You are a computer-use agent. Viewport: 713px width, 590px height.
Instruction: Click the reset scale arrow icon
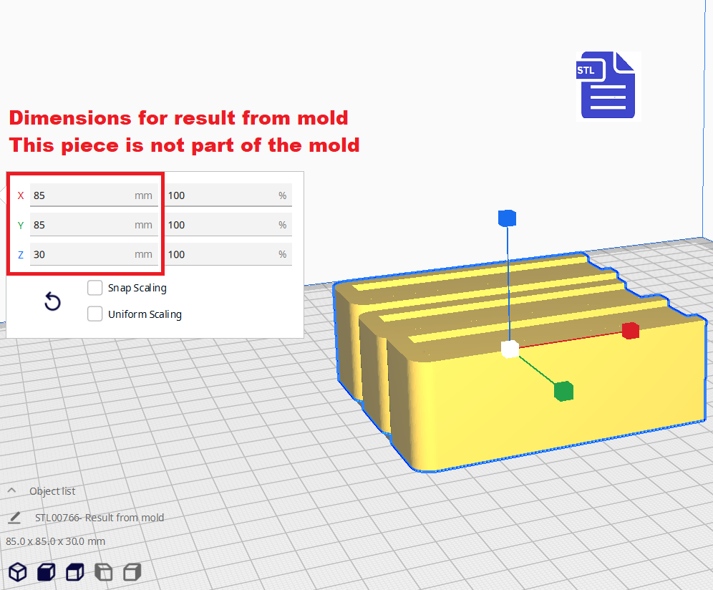(52, 301)
